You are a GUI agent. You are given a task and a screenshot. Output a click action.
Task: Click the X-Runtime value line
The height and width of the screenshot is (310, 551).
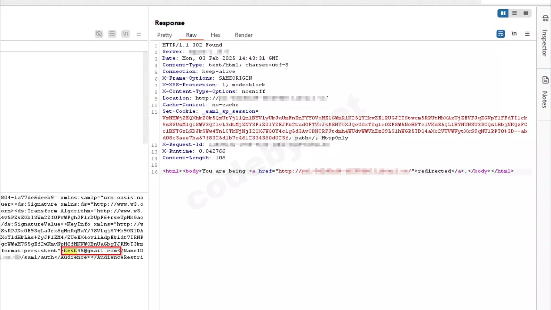point(194,151)
